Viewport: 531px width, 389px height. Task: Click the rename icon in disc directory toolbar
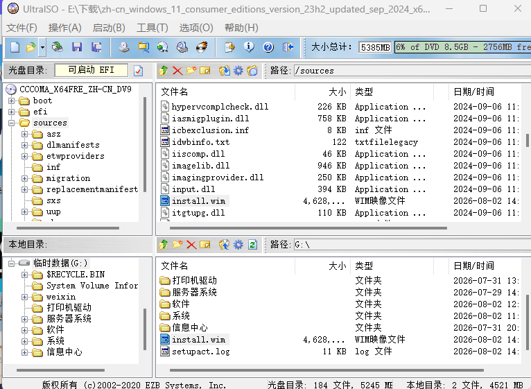[x=205, y=71]
